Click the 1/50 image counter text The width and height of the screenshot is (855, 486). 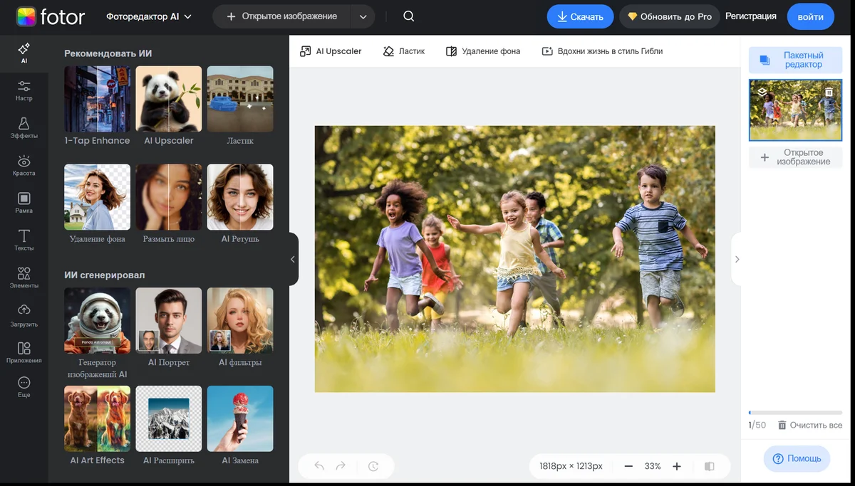pos(757,425)
